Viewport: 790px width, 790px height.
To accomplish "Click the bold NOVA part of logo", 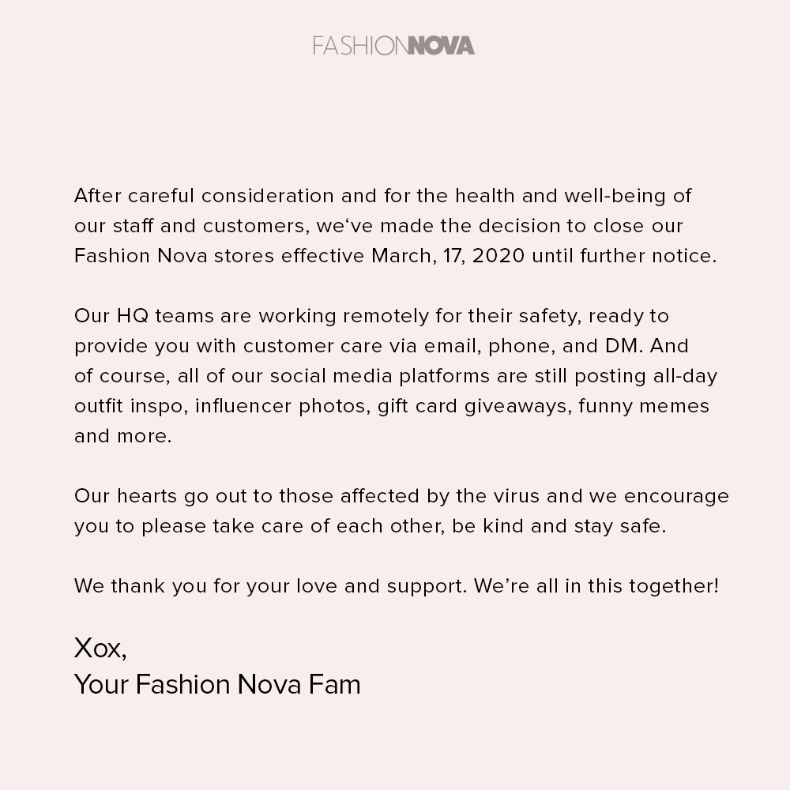I will pos(441,45).
